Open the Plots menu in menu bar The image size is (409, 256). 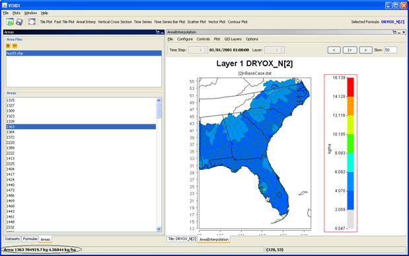pyautogui.click(x=16, y=13)
